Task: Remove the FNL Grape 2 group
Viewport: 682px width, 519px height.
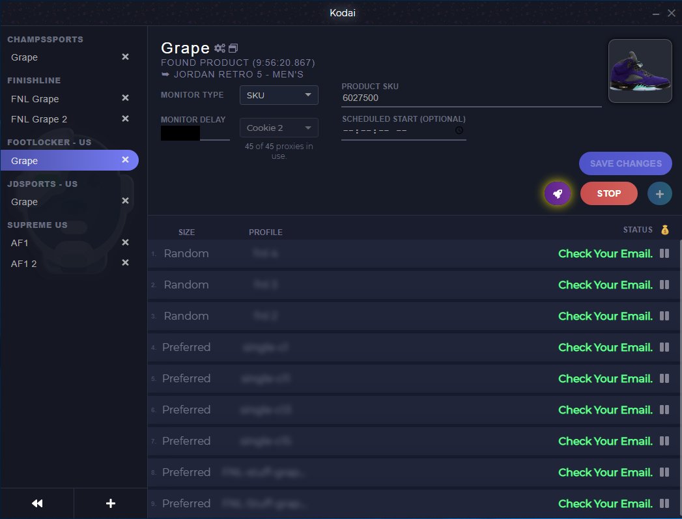Action: point(125,119)
